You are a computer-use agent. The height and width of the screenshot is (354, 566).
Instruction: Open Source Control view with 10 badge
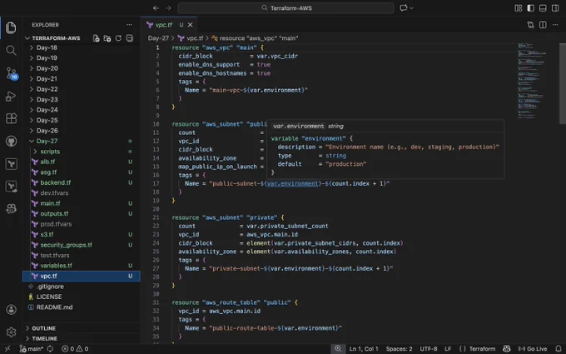11,73
